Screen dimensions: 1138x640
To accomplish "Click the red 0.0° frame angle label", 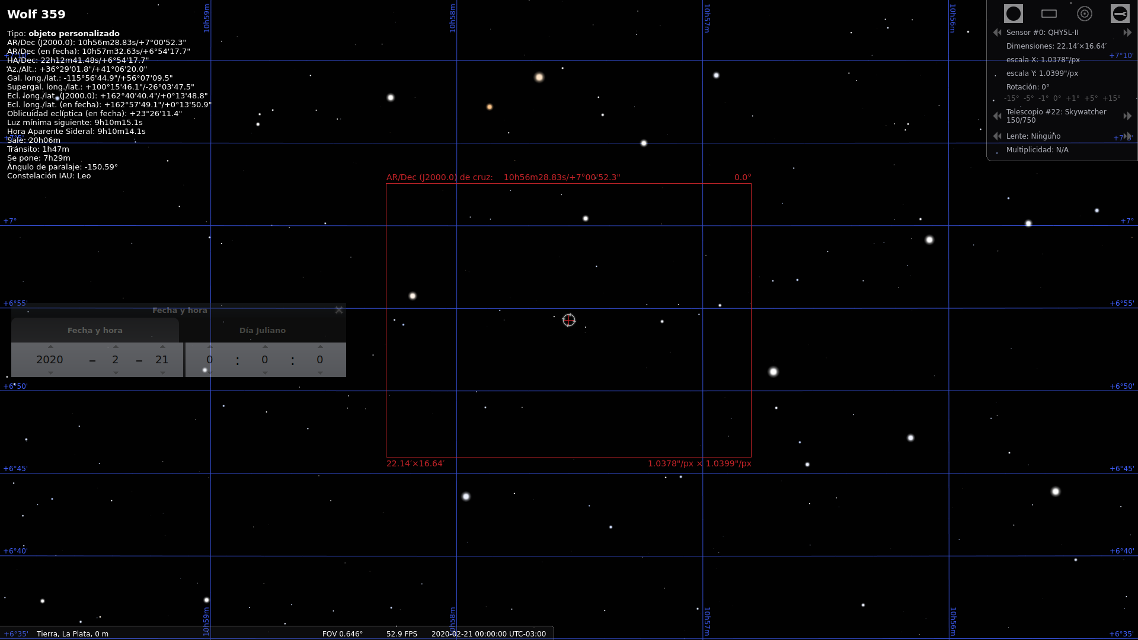I will pyautogui.click(x=743, y=177).
